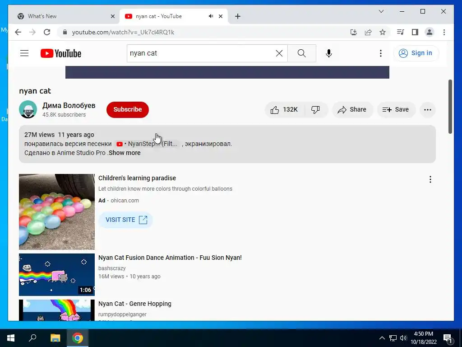The height and width of the screenshot is (347, 462).
Task: Open ad title Children's learning paradise
Action: click(x=137, y=178)
